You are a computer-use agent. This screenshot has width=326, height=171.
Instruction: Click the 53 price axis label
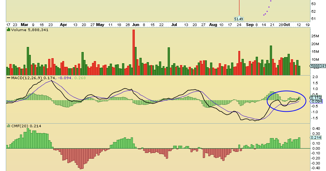314,4
